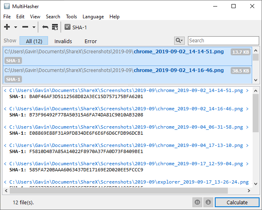262x210 pixels.
Task: Open the dropdown arrow beside the minus icon
Action: [x=34, y=27]
